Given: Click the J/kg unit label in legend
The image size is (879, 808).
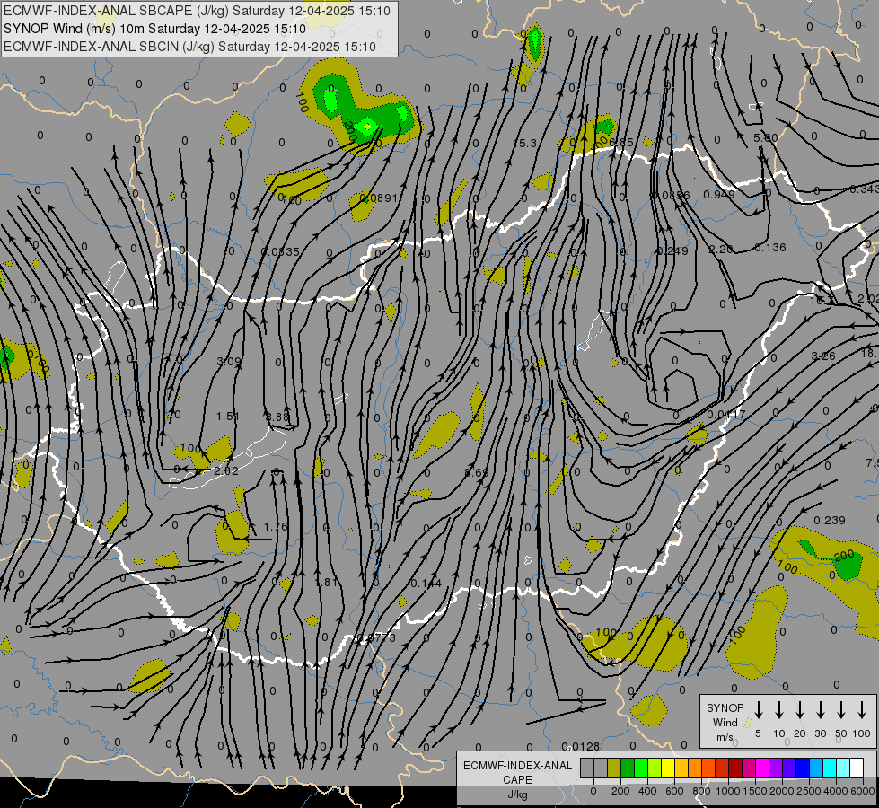Looking at the screenshot, I should point(518,795).
